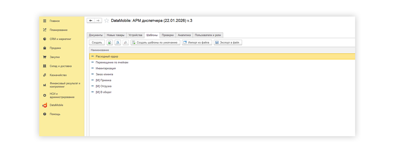Add page to favorites with star icon
The image size is (394, 148).
(x=107, y=21)
